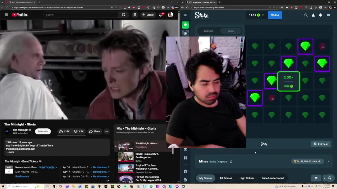Select the All Games tab
Viewport: 337px width, 189px height.
pos(226,178)
